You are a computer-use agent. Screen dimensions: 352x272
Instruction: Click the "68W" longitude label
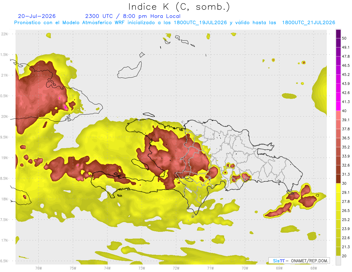point(313,268)
